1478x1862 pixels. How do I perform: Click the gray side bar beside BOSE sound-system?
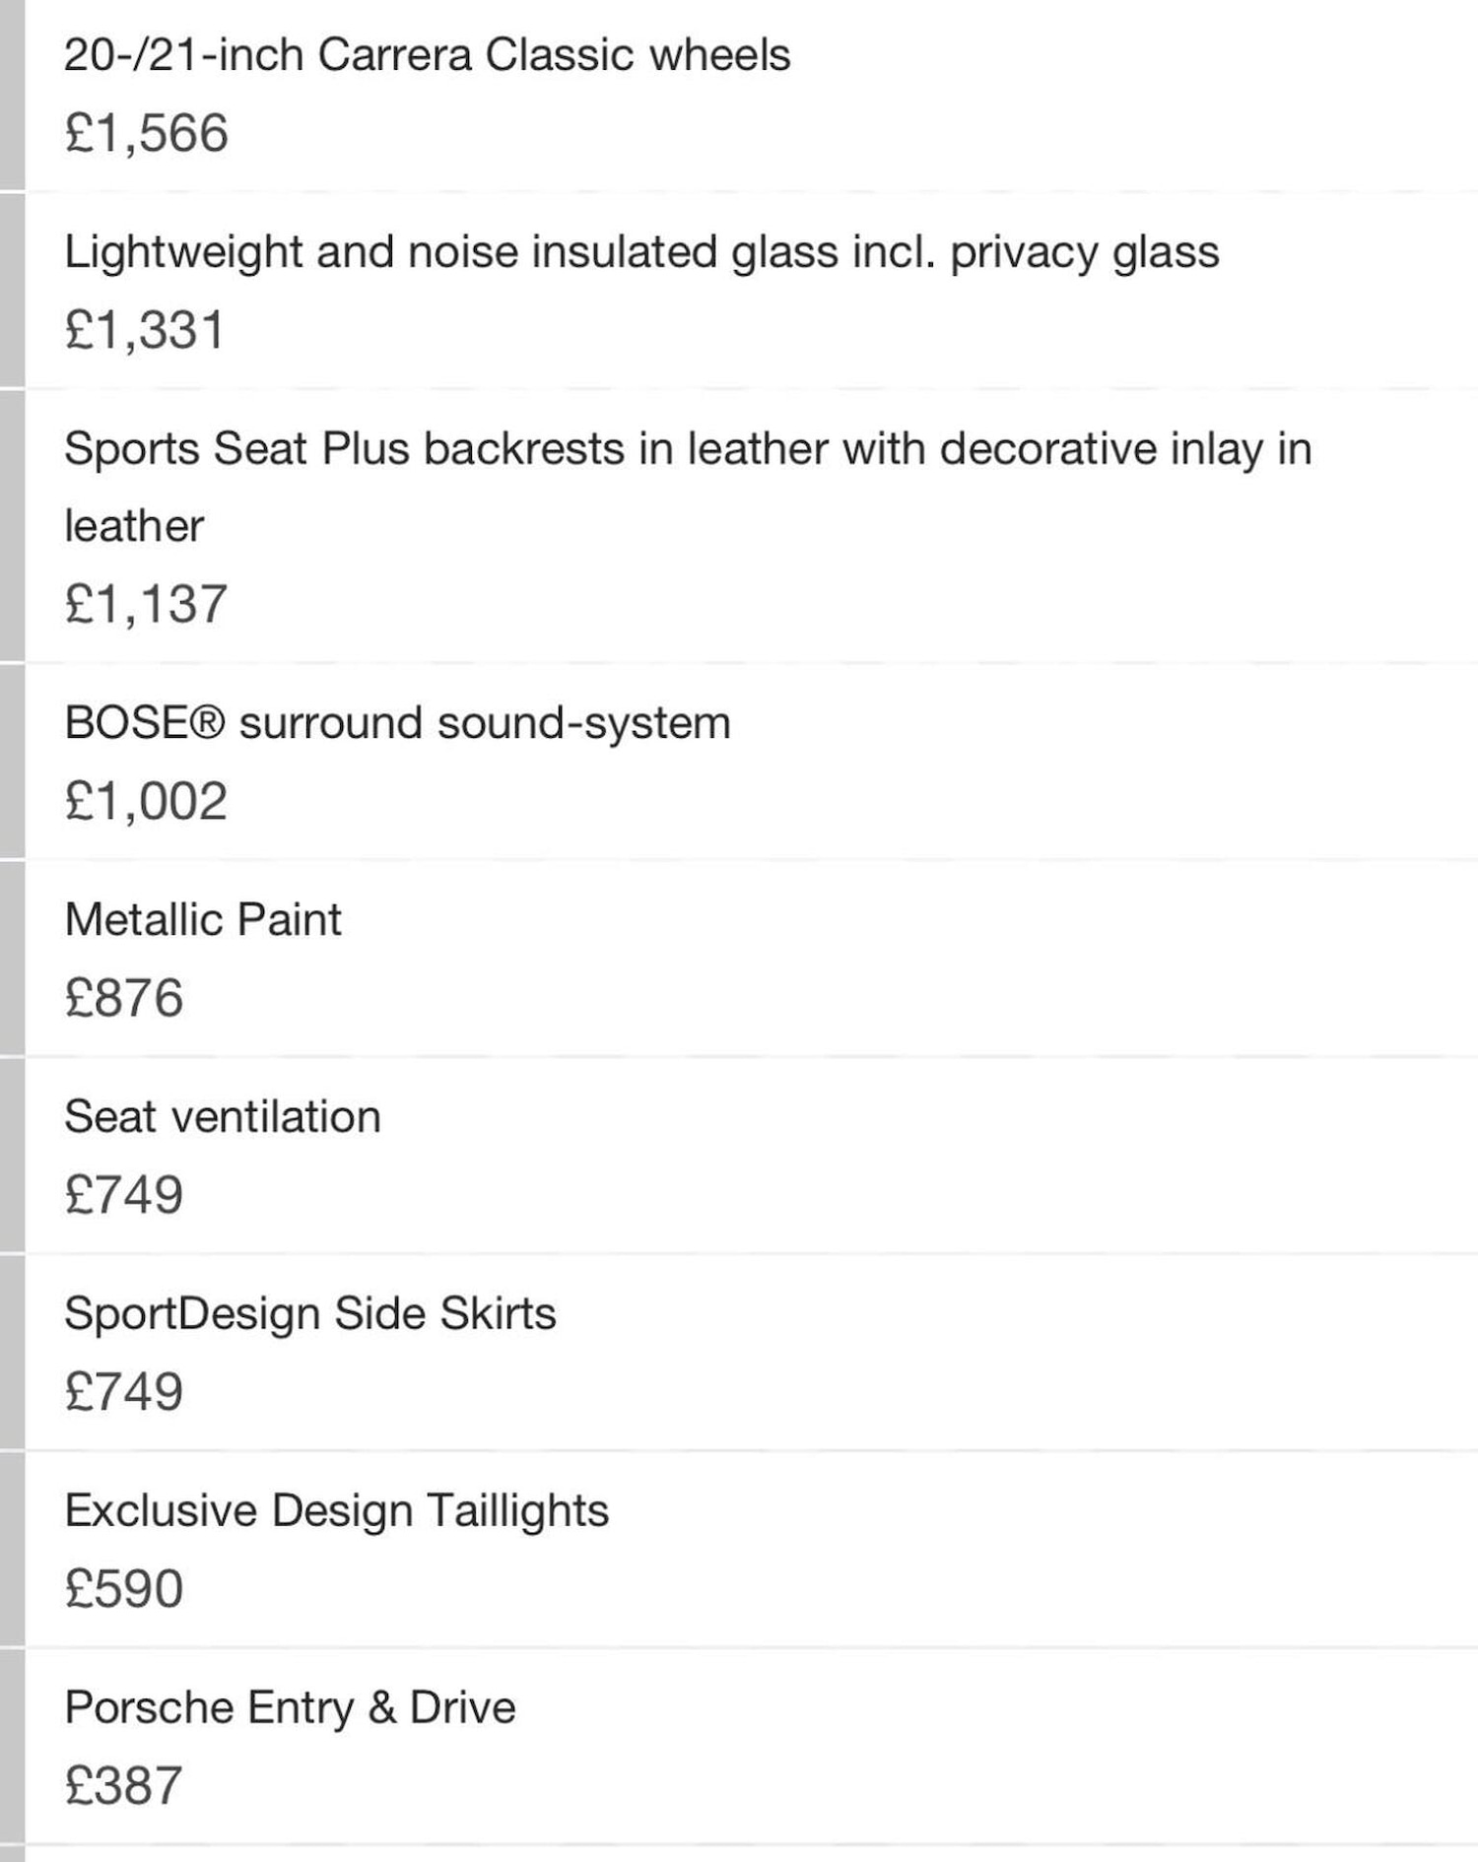(12, 762)
